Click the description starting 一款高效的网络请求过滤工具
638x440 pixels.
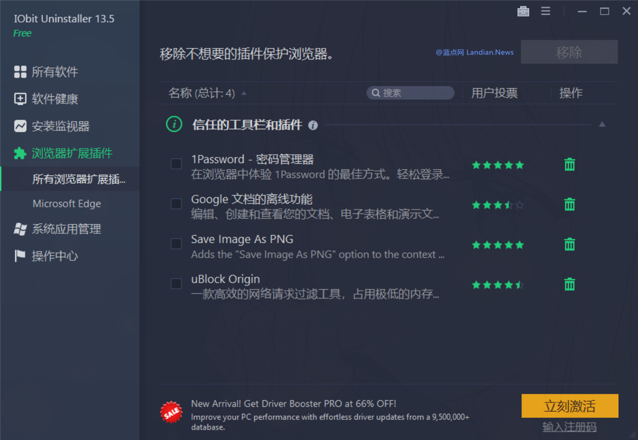(x=316, y=294)
